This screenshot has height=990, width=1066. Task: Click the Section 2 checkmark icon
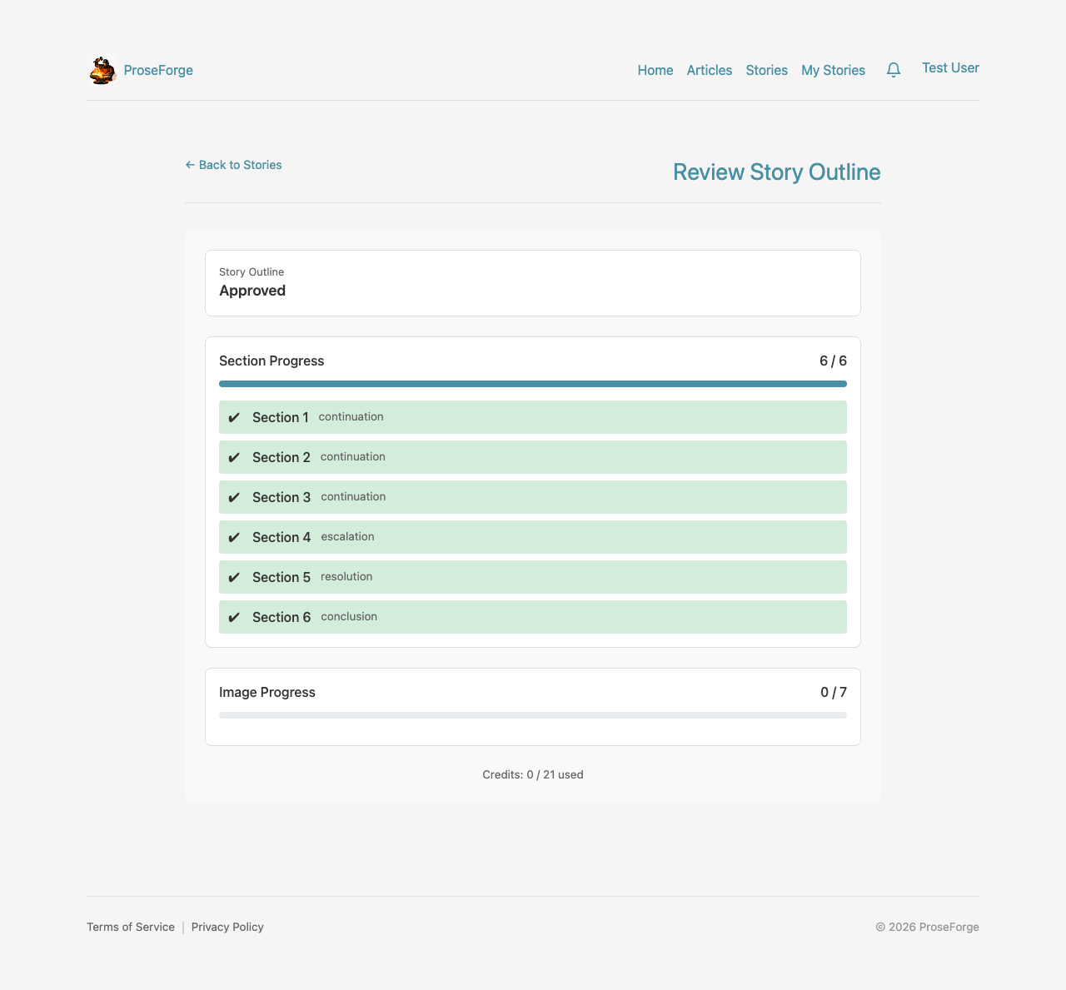234,457
